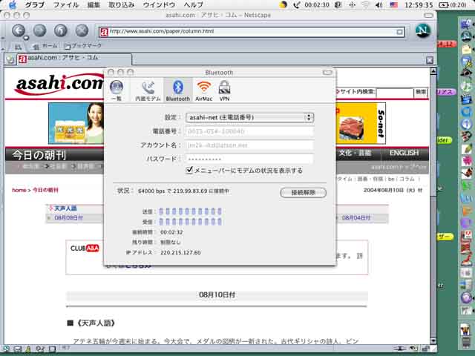Open Adobe Acrobat from the Dock

coord(466,236)
